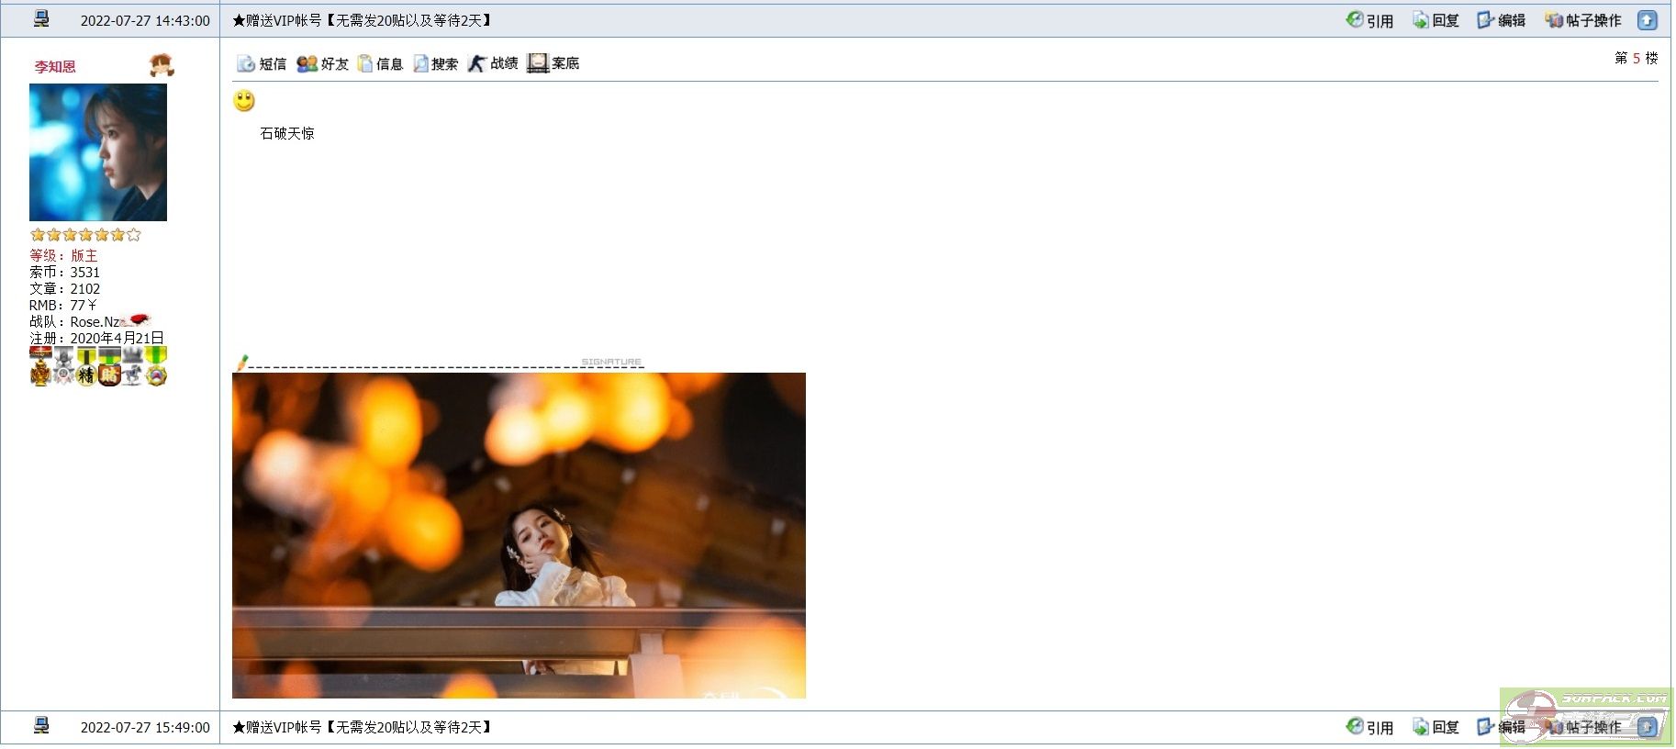Click the floor number 第 5 楼
Viewport: 1676px width, 749px height.
point(1636,58)
